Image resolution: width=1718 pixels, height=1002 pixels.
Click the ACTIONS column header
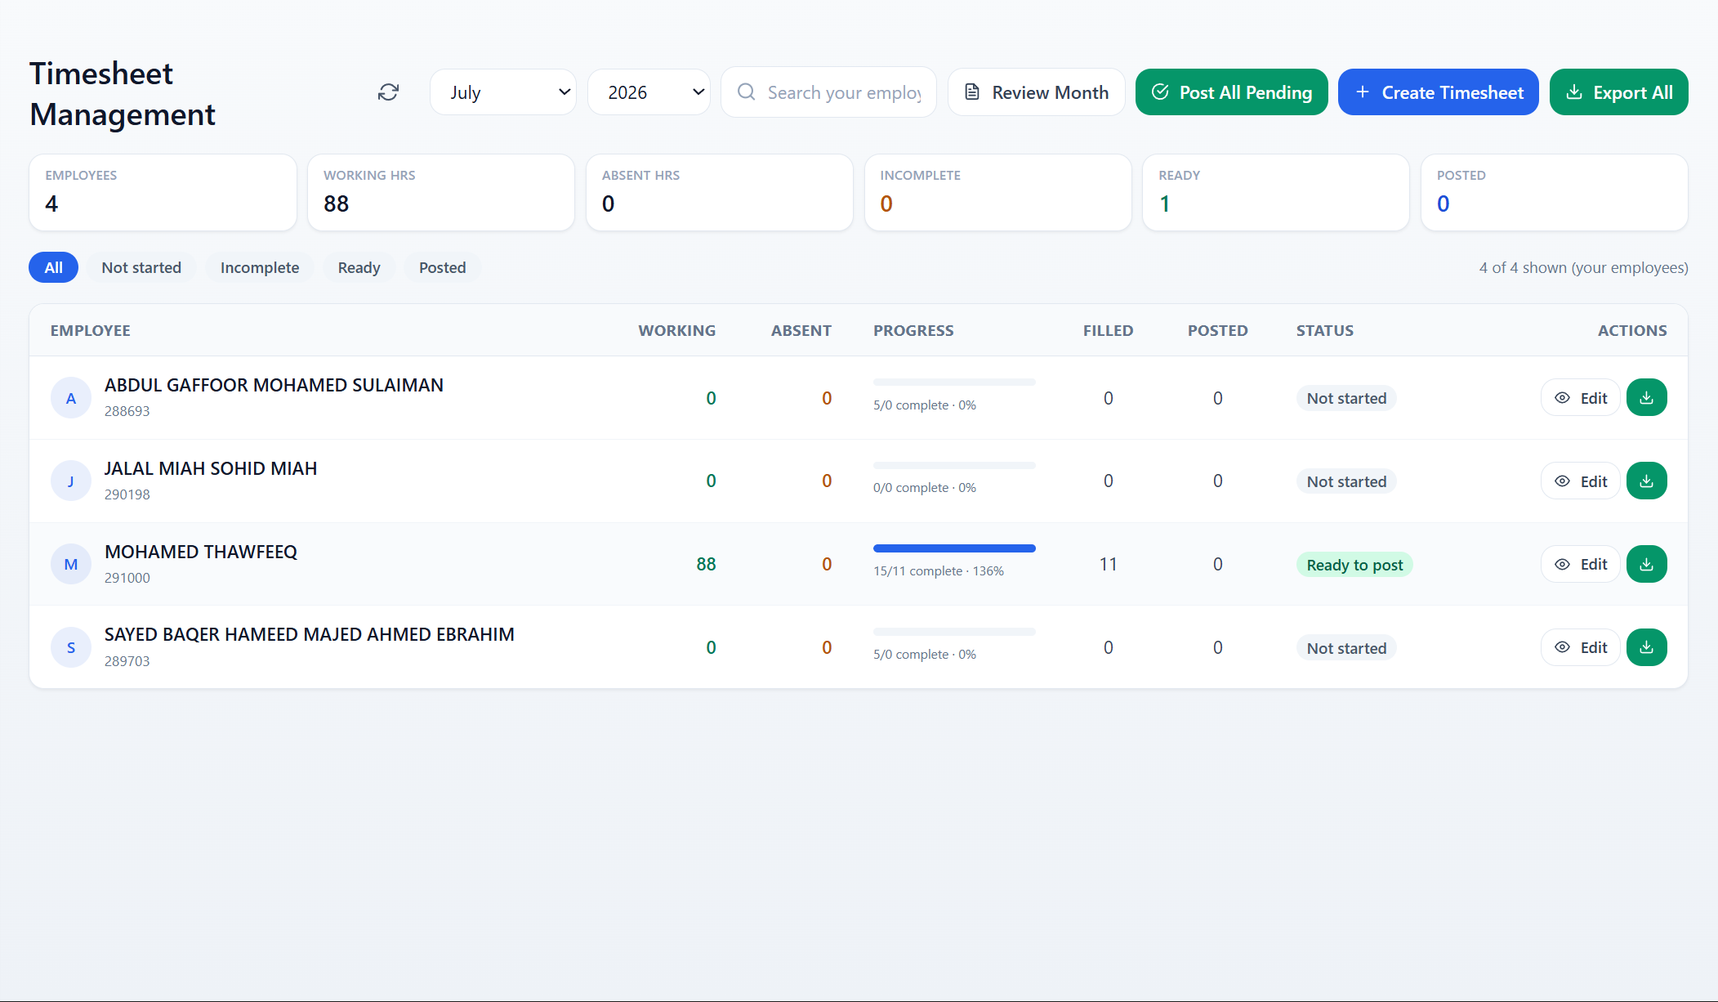coord(1632,330)
